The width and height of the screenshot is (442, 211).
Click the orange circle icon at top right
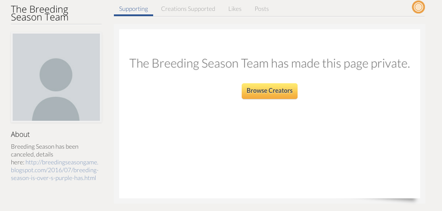[418, 7]
